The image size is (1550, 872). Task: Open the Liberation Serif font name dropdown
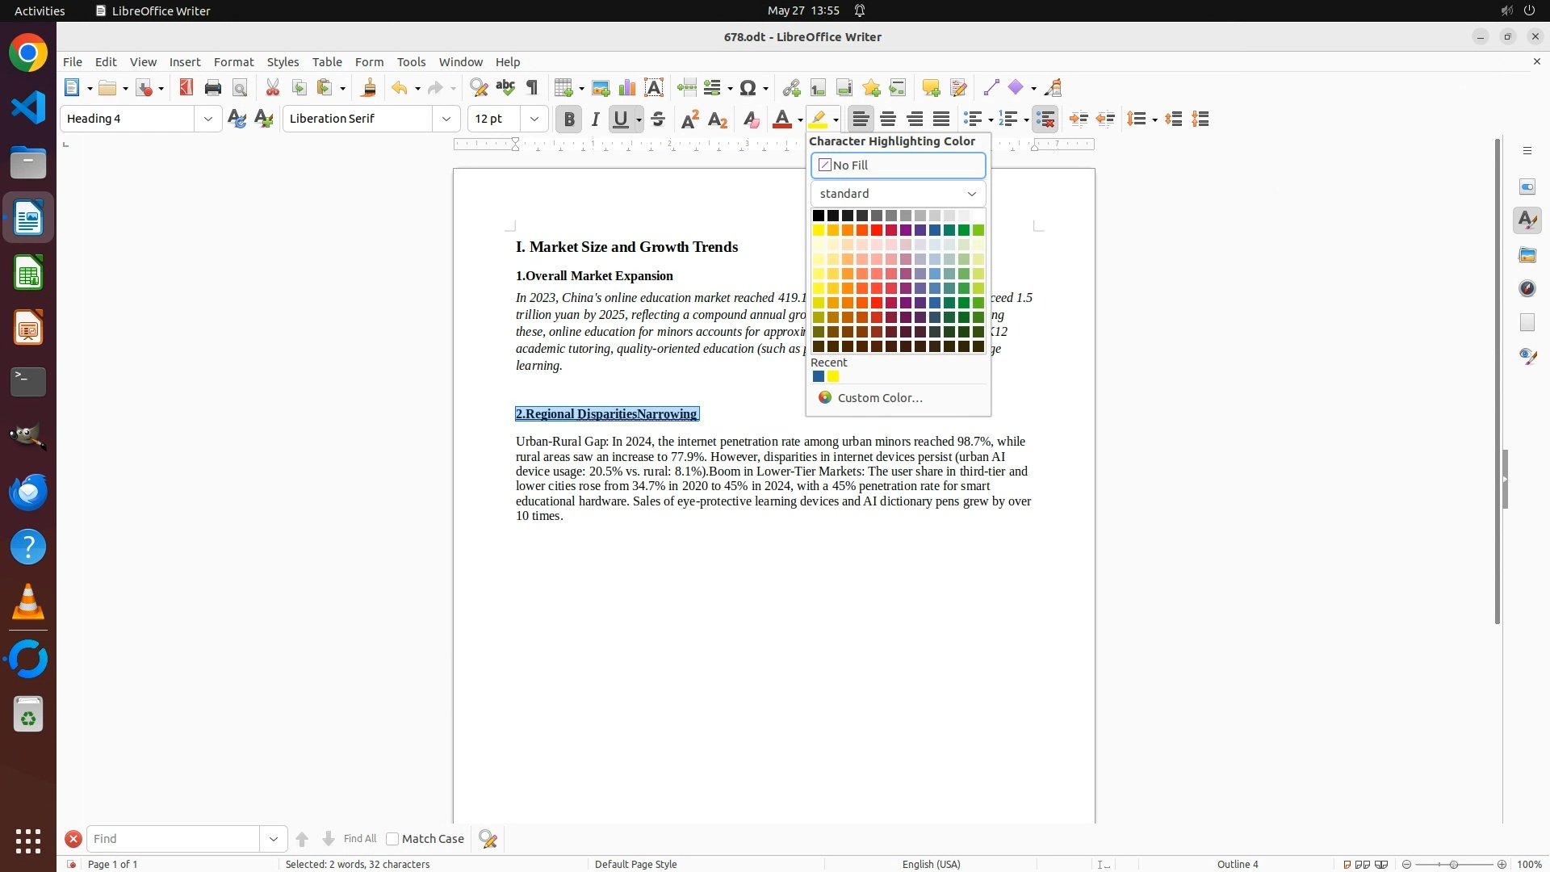(446, 119)
